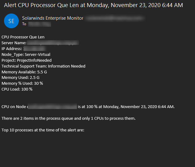Click the CPU Load 100 % line
195x167 pixels.
pos(17,89)
